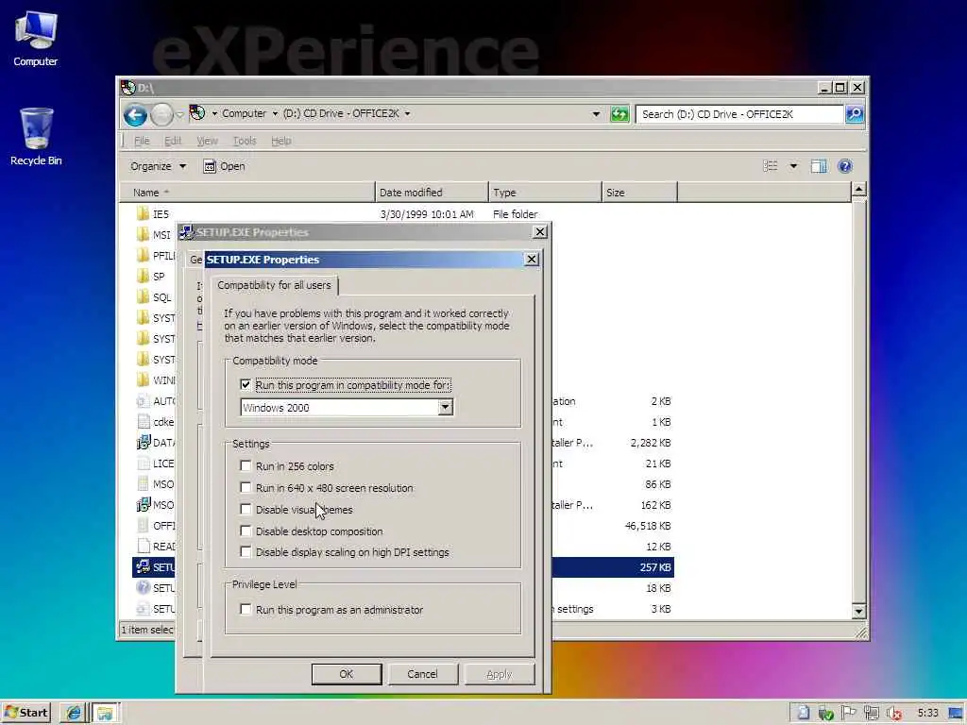Open recent pages dropdown beside Forward
This screenshot has width=967, height=725.
pyautogui.click(x=179, y=114)
